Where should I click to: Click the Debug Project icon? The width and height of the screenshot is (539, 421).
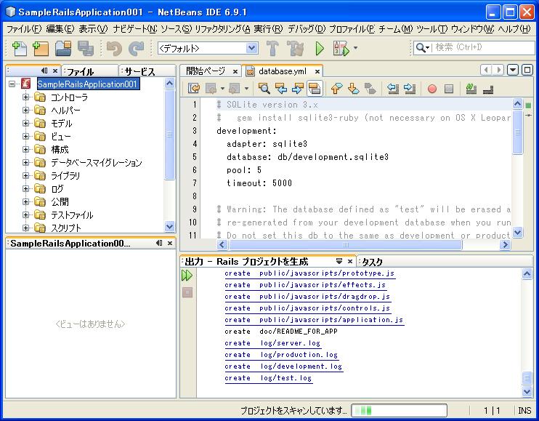341,49
